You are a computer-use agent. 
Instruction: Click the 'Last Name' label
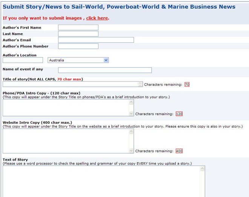coord(13,34)
